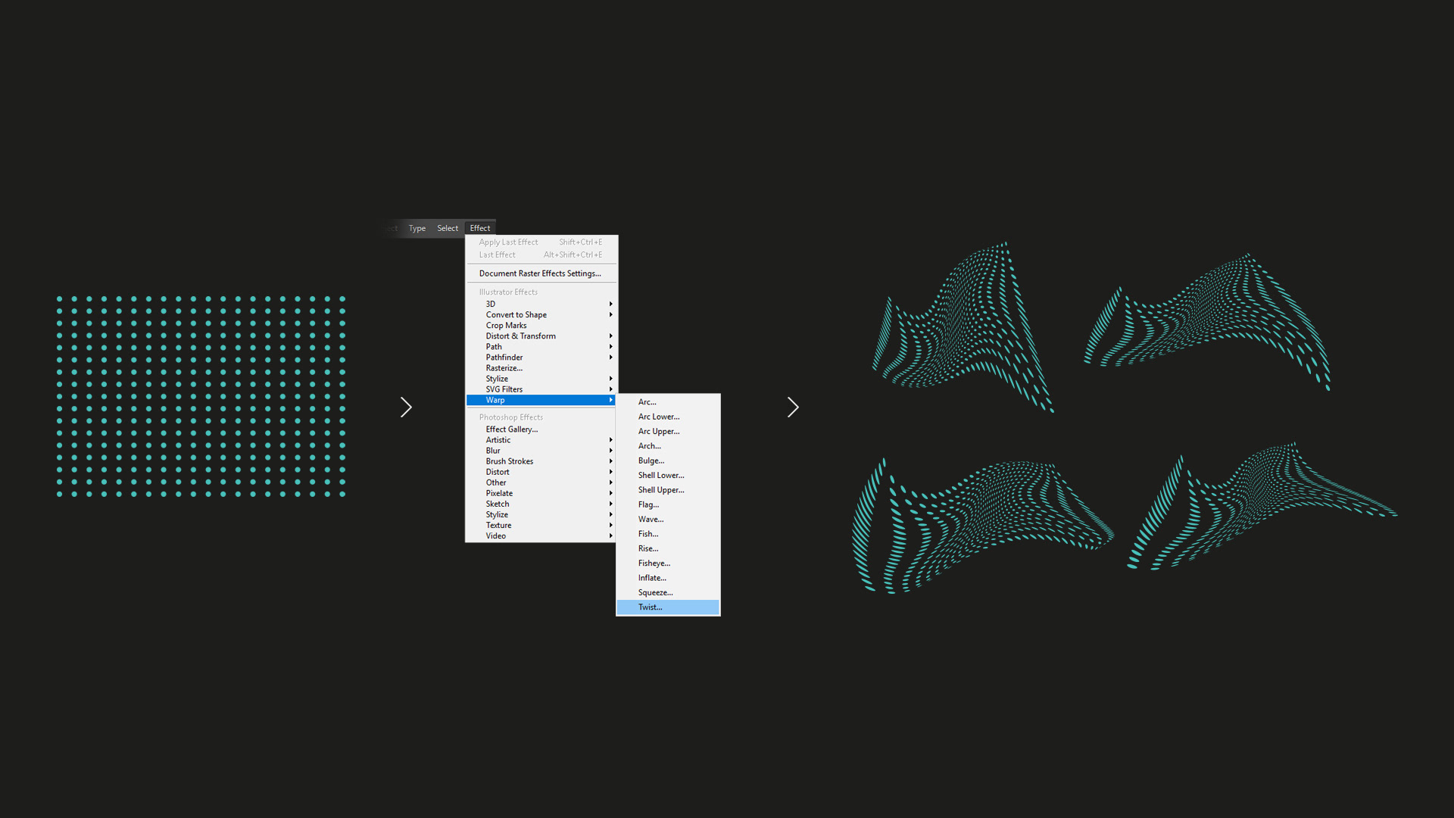1454x818 pixels.
Task: Choose Arc... from the Warp submenu
Action: [x=647, y=402]
